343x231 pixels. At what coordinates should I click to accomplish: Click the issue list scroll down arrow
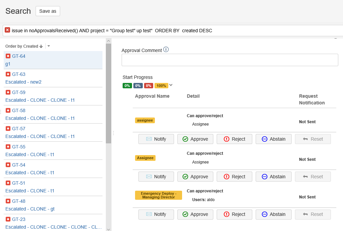pos(108,229)
